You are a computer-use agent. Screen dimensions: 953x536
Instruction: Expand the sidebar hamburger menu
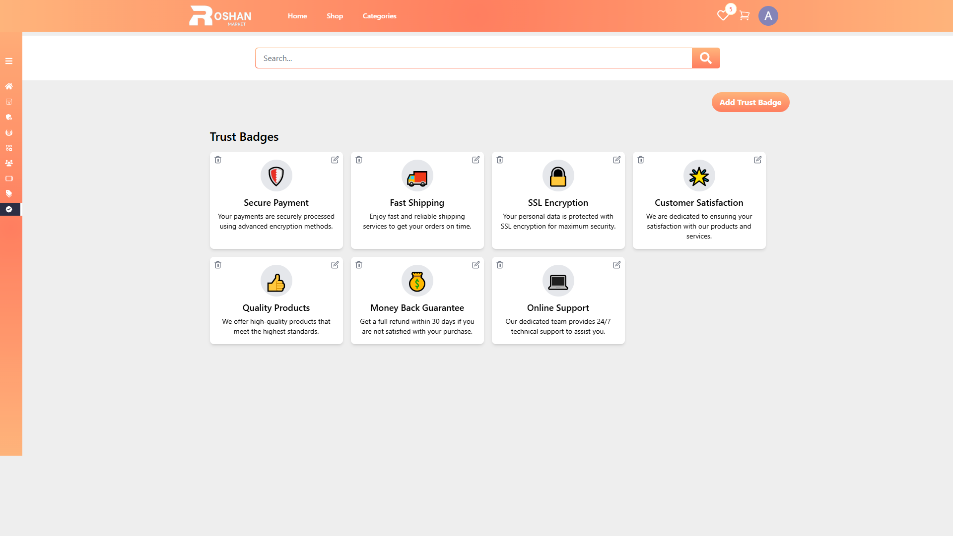(9, 61)
